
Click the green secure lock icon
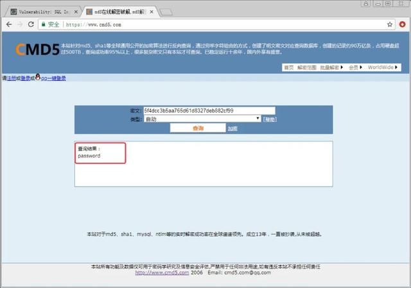[44, 24]
